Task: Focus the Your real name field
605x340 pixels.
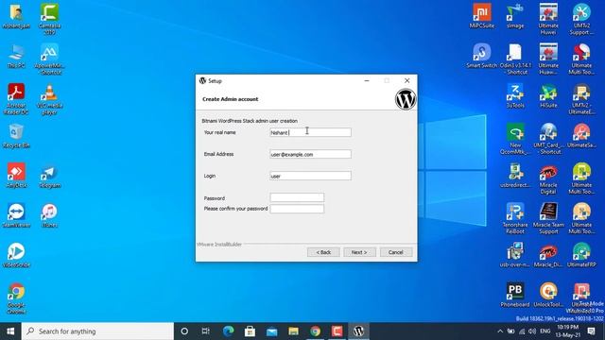Action: [x=310, y=132]
